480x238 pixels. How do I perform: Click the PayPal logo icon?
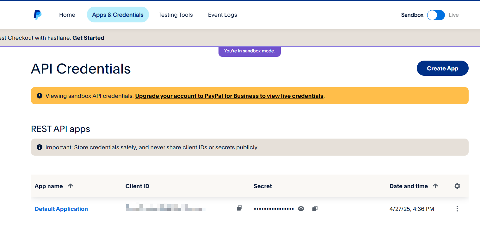(x=37, y=15)
